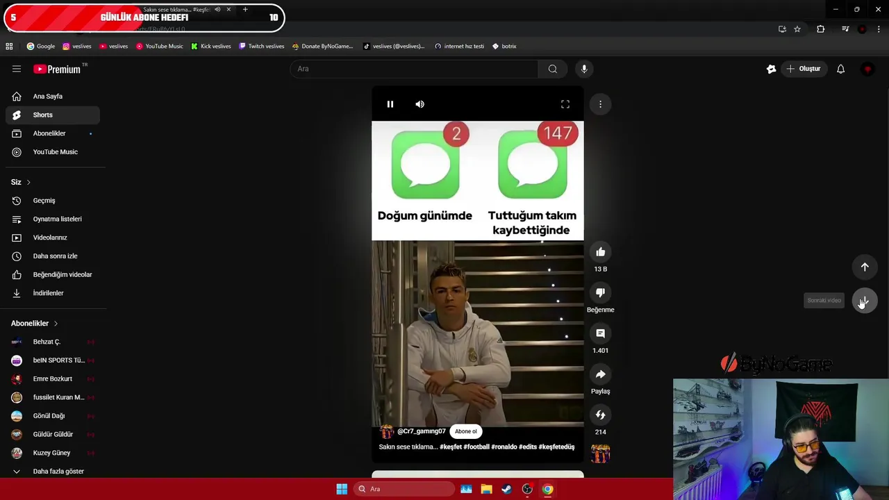Image resolution: width=889 pixels, height=500 pixels.
Task: Open Kuzey Güney channel
Action: tap(53, 453)
